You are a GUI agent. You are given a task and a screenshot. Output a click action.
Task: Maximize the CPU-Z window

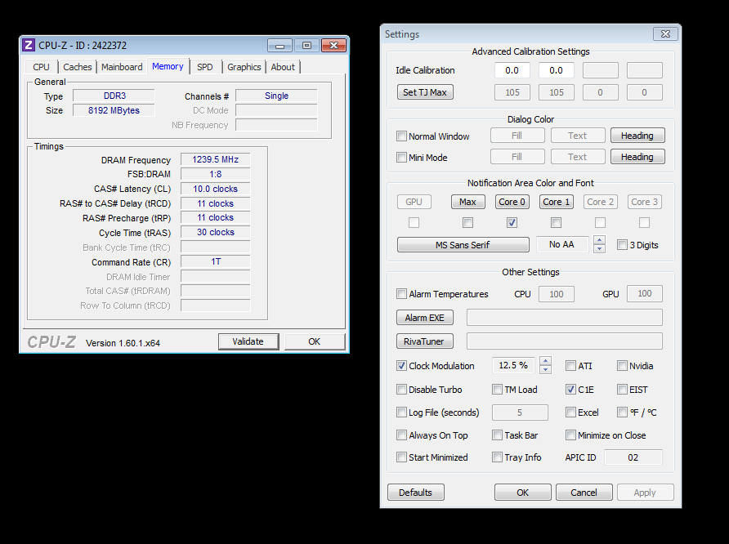[306, 46]
